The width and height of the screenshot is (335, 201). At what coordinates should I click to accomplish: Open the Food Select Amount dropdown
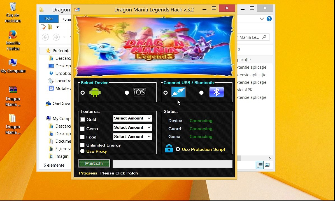click(132, 137)
